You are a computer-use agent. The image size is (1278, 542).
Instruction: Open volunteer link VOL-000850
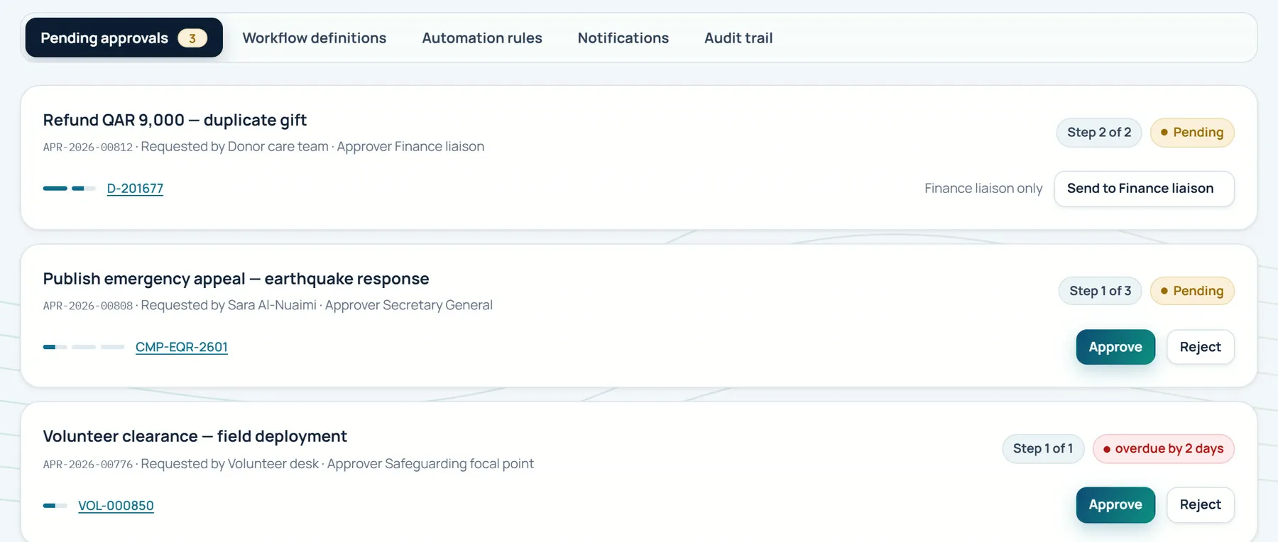[x=116, y=506]
